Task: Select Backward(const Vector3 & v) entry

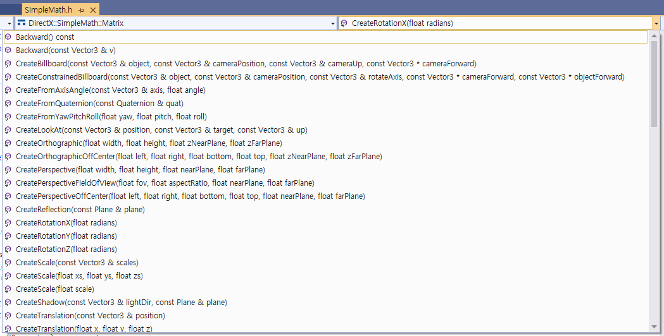Action: click(x=325, y=51)
